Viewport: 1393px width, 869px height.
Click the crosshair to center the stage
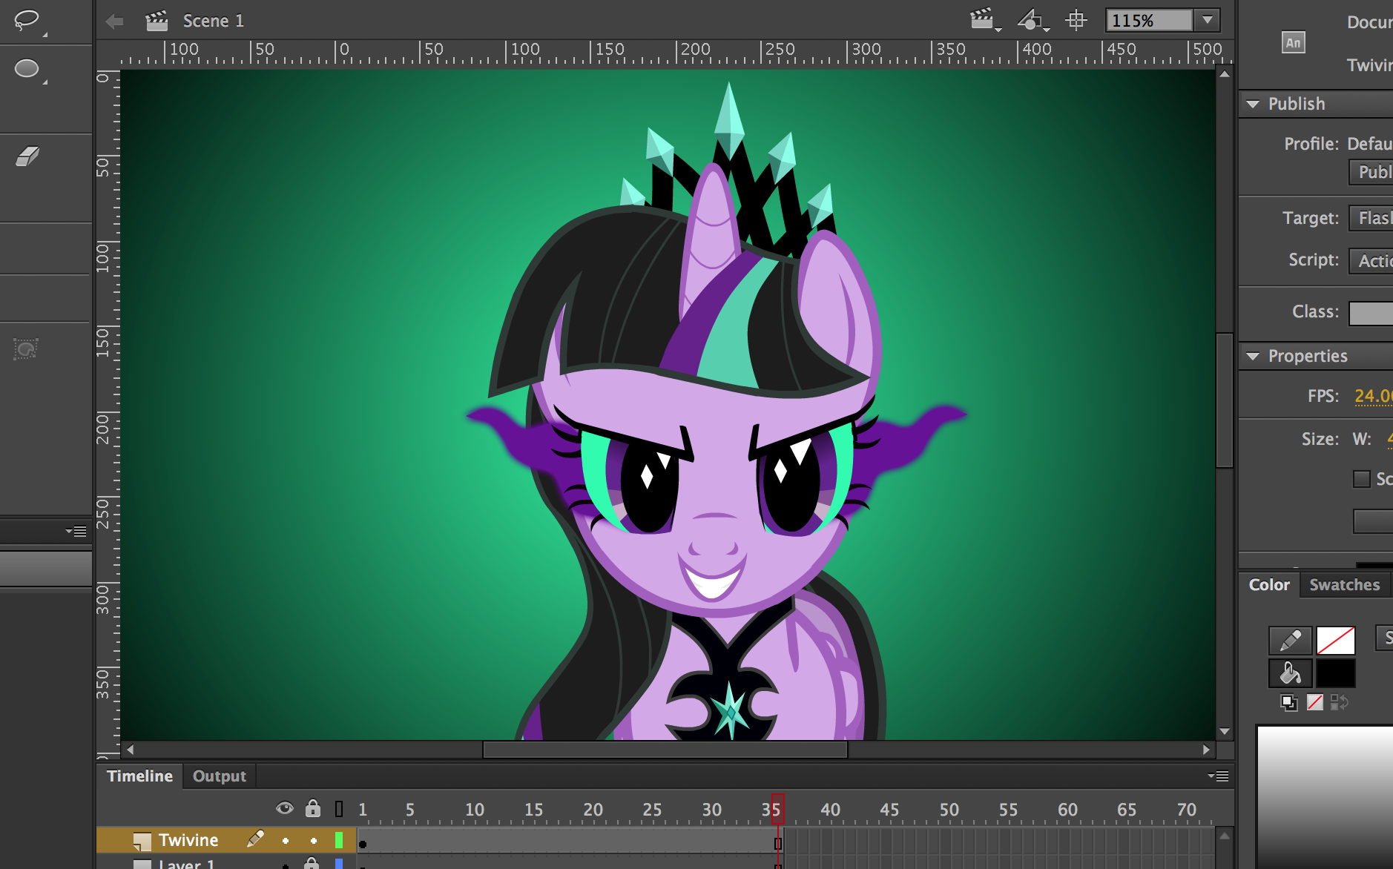pos(1076,20)
